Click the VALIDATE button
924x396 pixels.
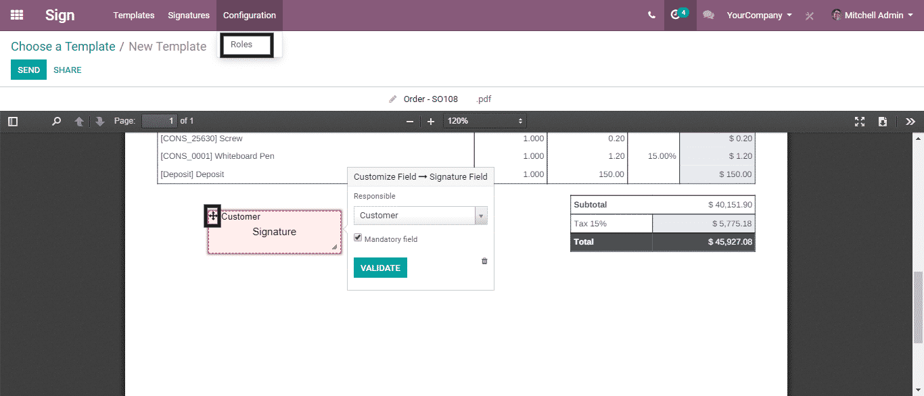(x=380, y=268)
